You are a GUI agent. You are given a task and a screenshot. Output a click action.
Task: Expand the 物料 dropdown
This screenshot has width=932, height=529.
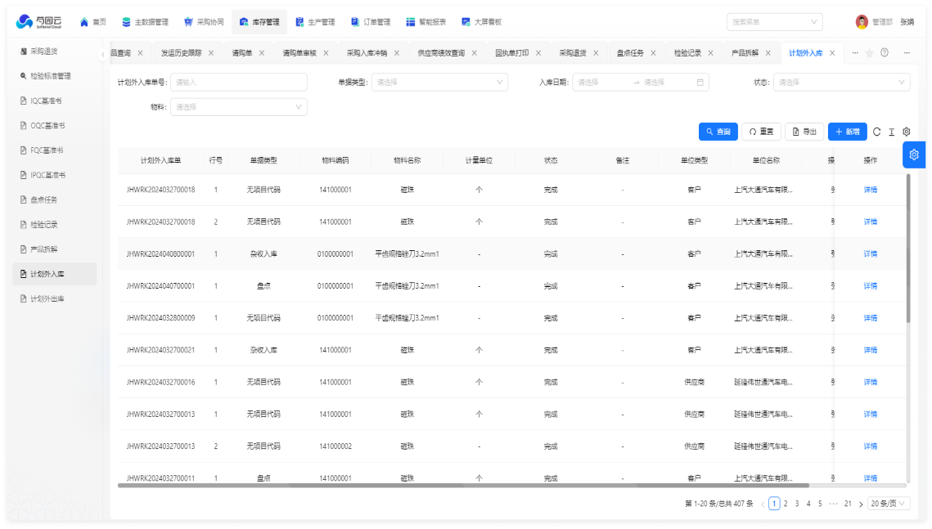click(x=239, y=107)
